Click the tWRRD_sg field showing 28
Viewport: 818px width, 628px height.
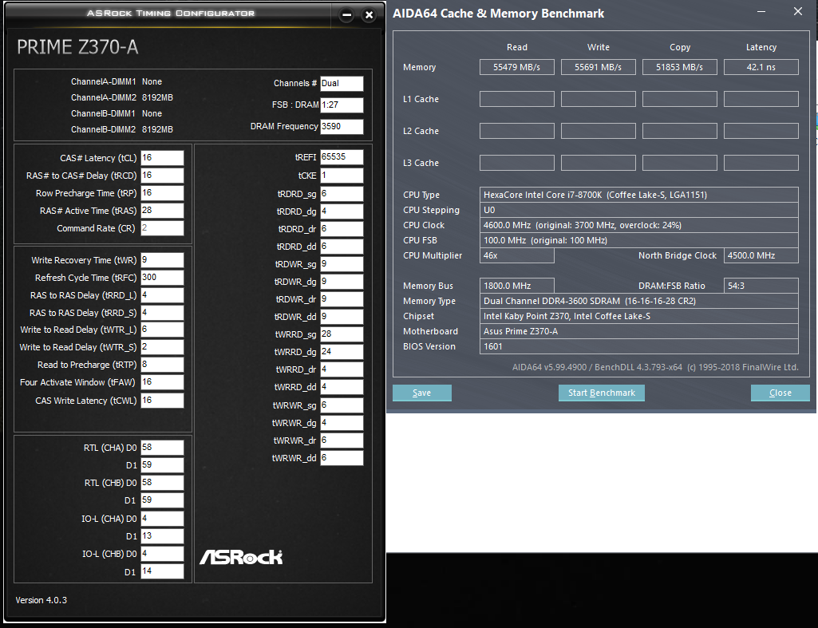pyautogui.click(x=342, y=334)
